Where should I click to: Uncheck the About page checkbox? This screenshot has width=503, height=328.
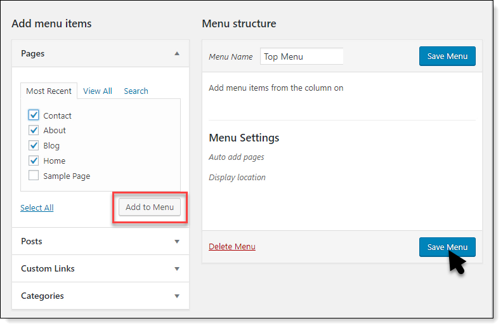pos(34,130)
